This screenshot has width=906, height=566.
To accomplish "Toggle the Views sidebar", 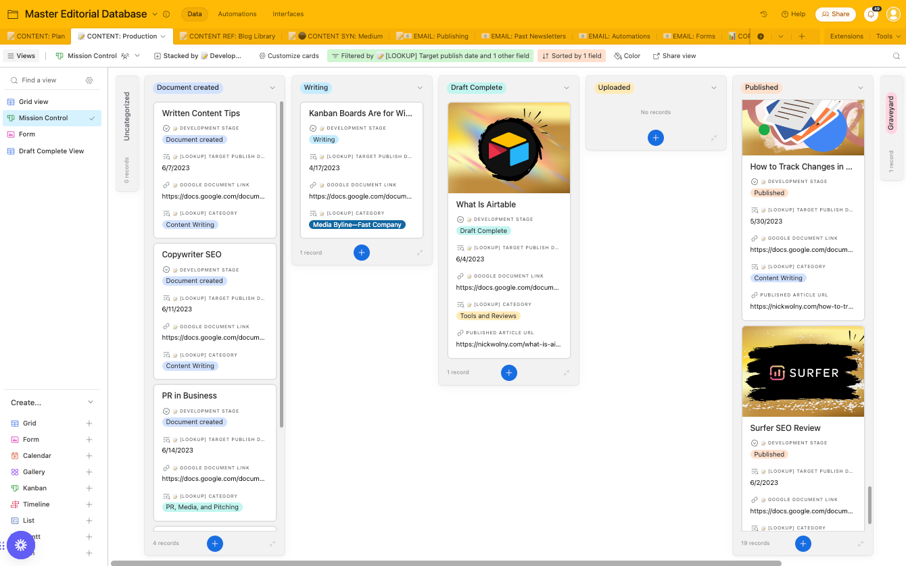I will point(21,56).
